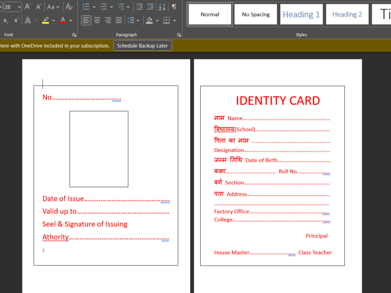Expand the Numbering library dropdown

(111, 7)
